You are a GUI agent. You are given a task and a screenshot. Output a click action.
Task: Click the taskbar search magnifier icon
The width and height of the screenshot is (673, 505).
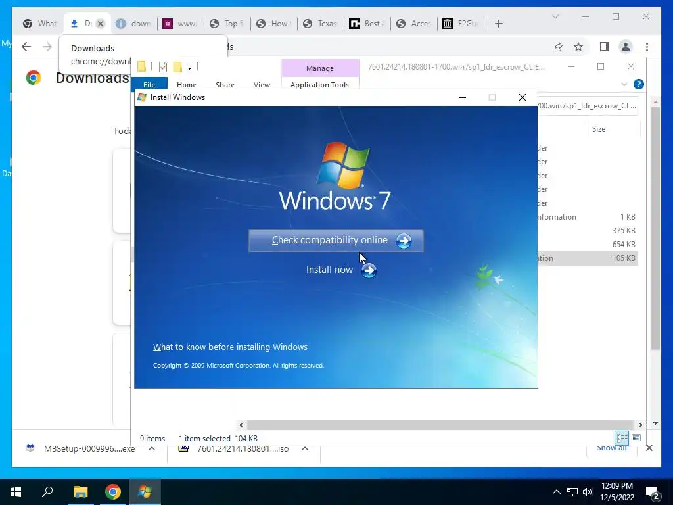[x=47, y=492]
